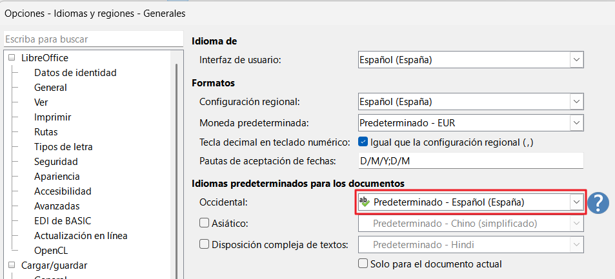Collapse the Cargar/guardar tree node

pyautogui.click(x=12, y=265)
